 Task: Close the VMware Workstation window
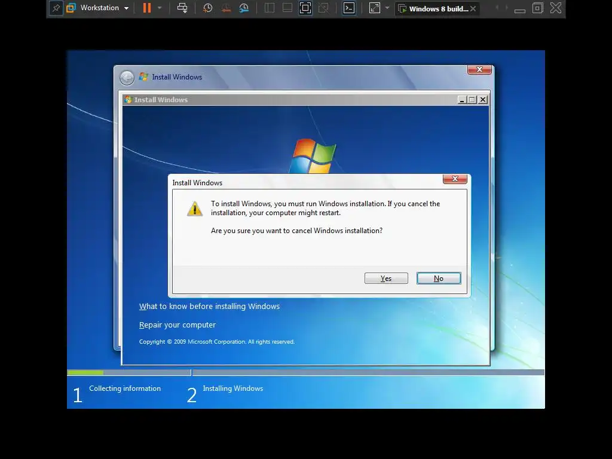pos(556,8)
